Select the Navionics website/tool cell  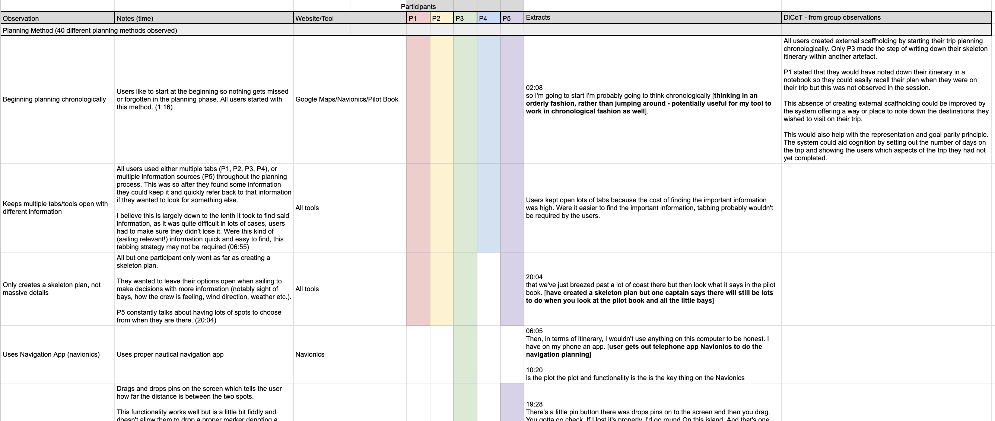click(x=350, y=355)
